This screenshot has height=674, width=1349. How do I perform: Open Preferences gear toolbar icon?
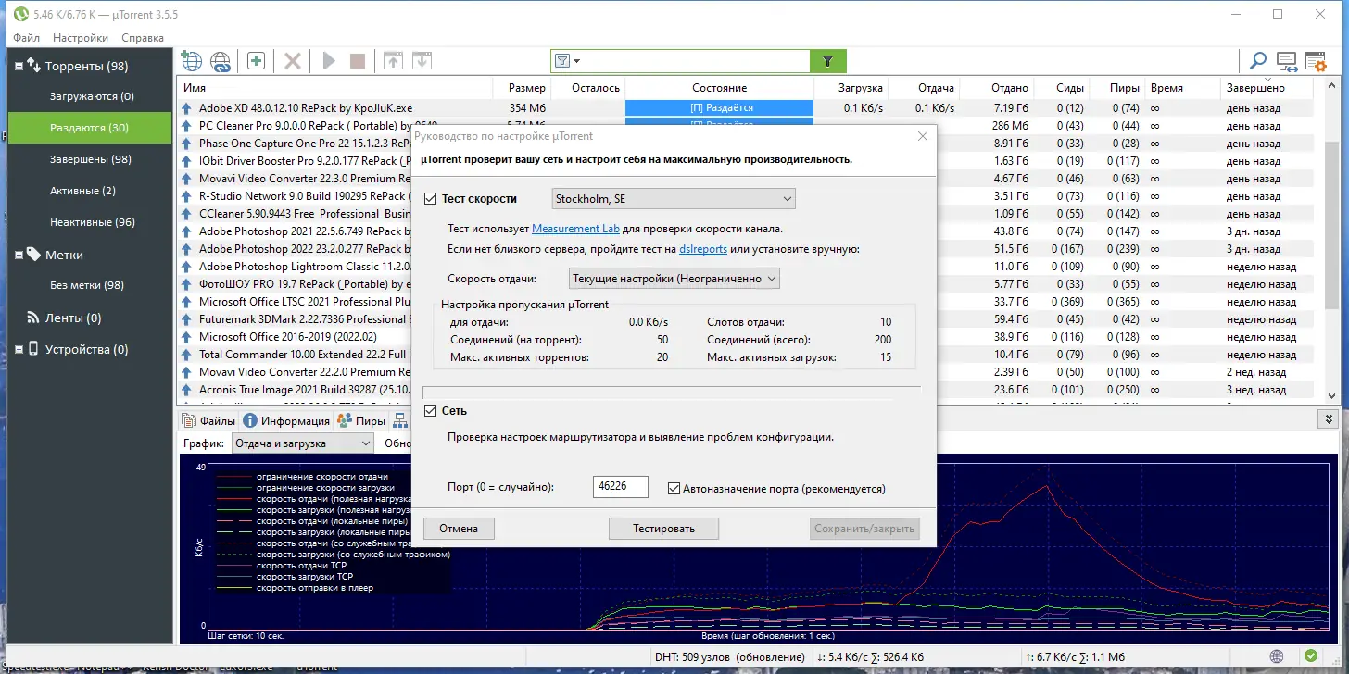click(1316, 61)
